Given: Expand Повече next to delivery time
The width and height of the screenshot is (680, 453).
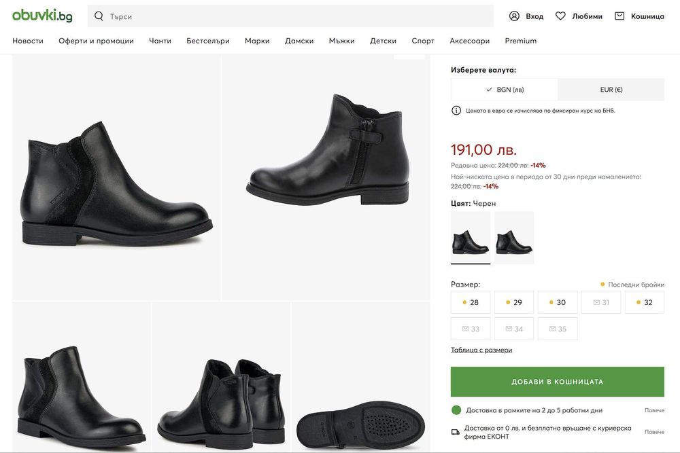Looking at the screenshot, I should (654, 410).
